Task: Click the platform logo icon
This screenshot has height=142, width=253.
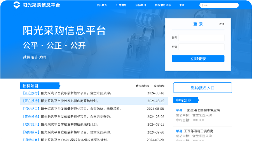Action: (x=17, y=5)
